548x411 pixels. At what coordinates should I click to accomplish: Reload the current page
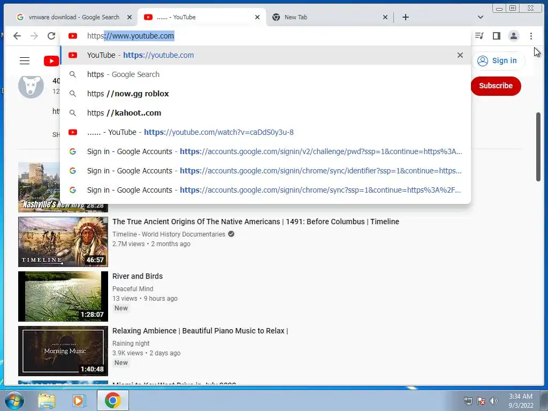tap(51, 36)
